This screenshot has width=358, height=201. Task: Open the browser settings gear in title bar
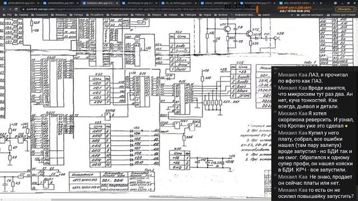[335, 3]
